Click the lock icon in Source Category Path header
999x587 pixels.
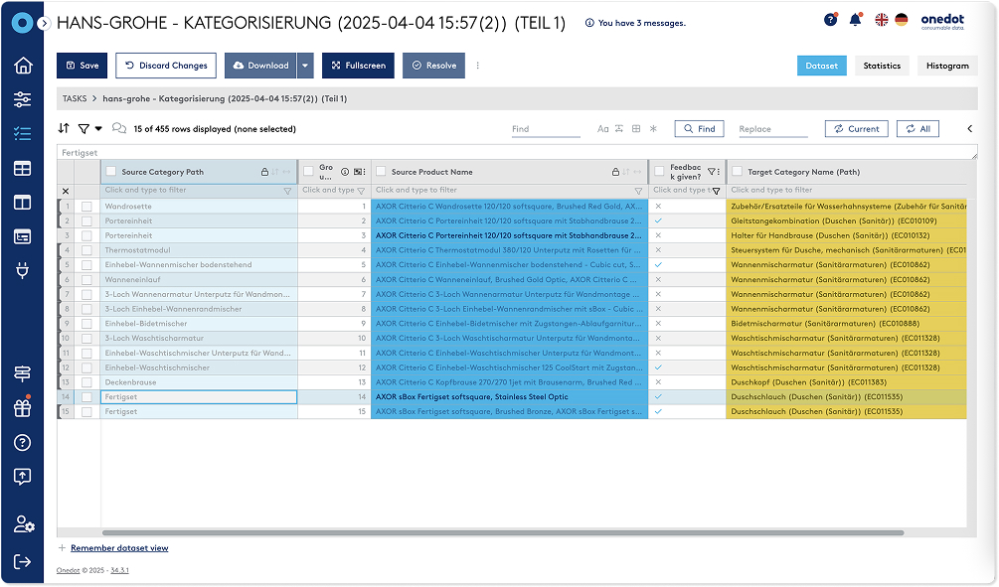pyautogui.click(x=264, y=172)
